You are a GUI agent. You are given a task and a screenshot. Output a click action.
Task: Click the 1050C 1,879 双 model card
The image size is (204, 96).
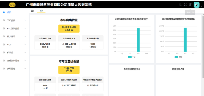[x=93, y=42]
